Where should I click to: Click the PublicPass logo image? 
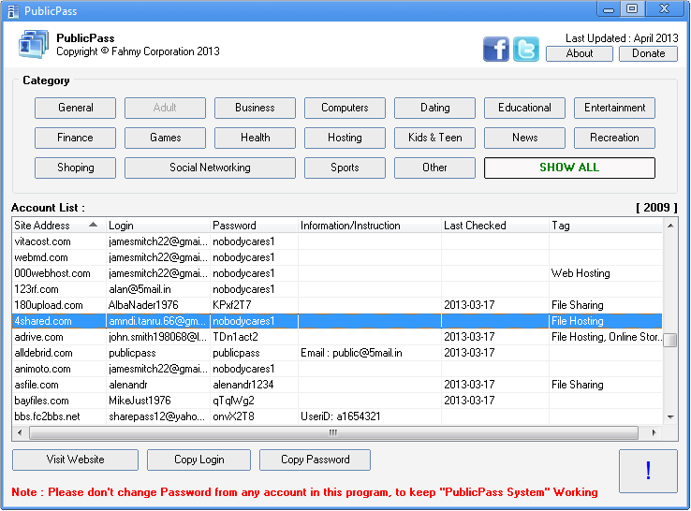[34, 44]
